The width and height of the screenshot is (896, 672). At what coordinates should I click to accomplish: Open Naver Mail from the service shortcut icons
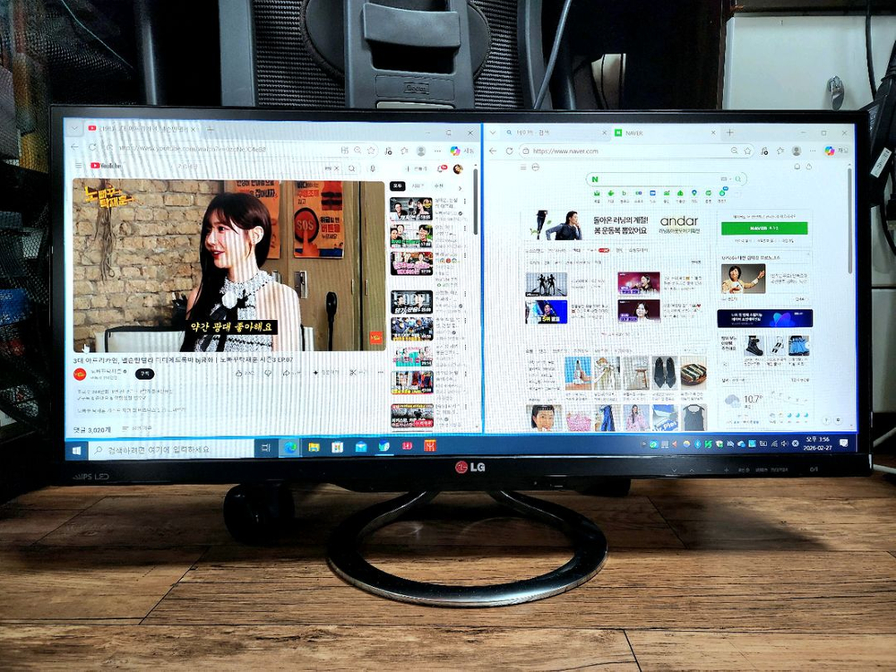[x=597, y=193]
